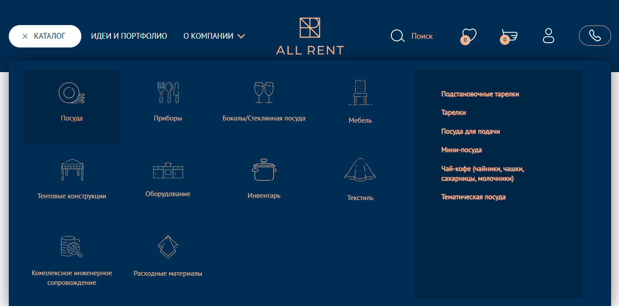Go to ИДЕИ И ПОРТФОЛИО page

click(x=129, y=36)
